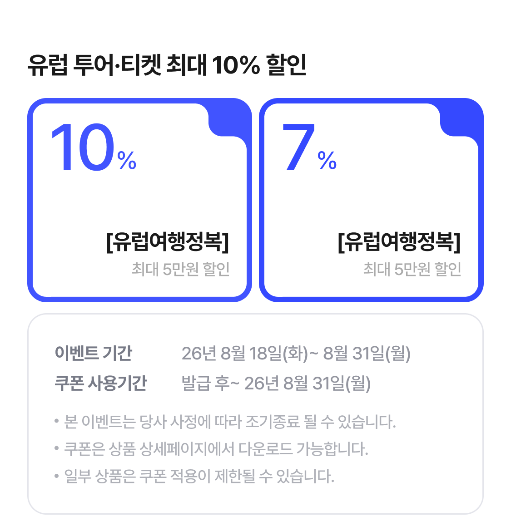The image size is (511, 531).
Task: Click the percent sign beside the 7
Action: (327, 160)
